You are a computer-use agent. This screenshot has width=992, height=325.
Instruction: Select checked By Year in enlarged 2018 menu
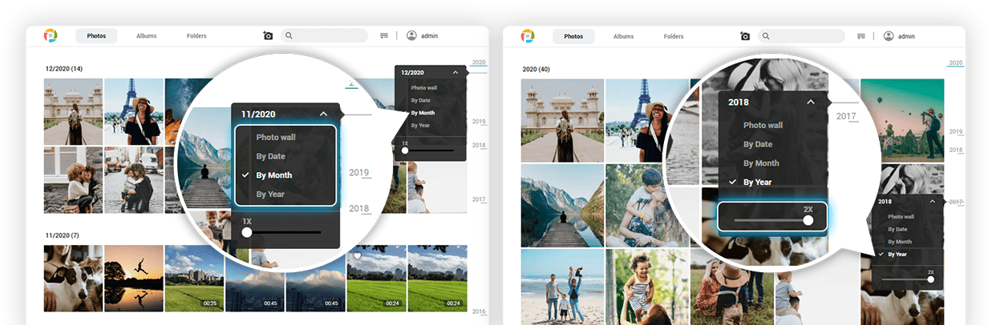pyautogui.click(x=757, y=183)
